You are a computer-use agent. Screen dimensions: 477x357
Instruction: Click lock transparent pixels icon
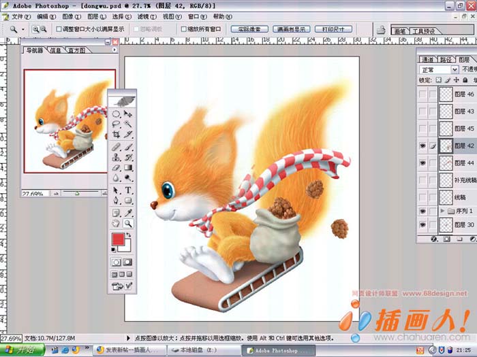(x=438, y=80)
